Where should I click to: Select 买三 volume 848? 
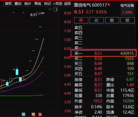[130, 64]
